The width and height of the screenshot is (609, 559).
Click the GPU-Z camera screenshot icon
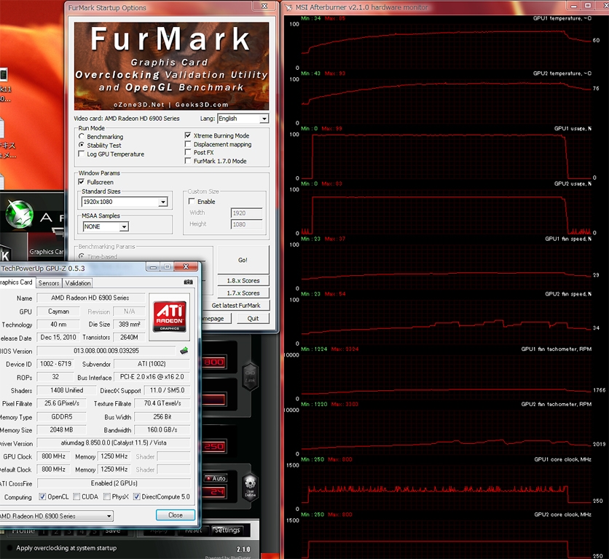[188, 282]
